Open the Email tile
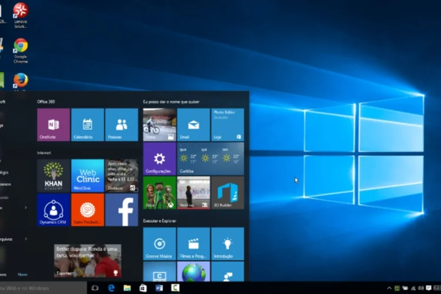This screenshot has width=441, height=294. pyautogui.click(x=193, y=125)
